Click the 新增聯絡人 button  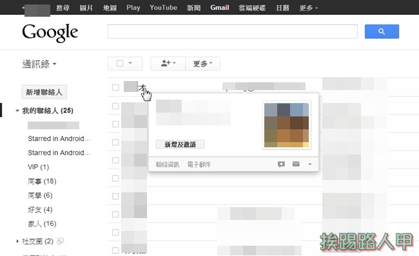click(44, 92)
